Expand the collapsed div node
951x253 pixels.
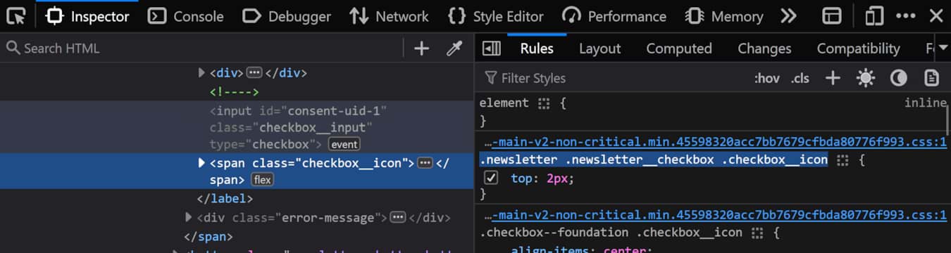[x=202, y=72]
